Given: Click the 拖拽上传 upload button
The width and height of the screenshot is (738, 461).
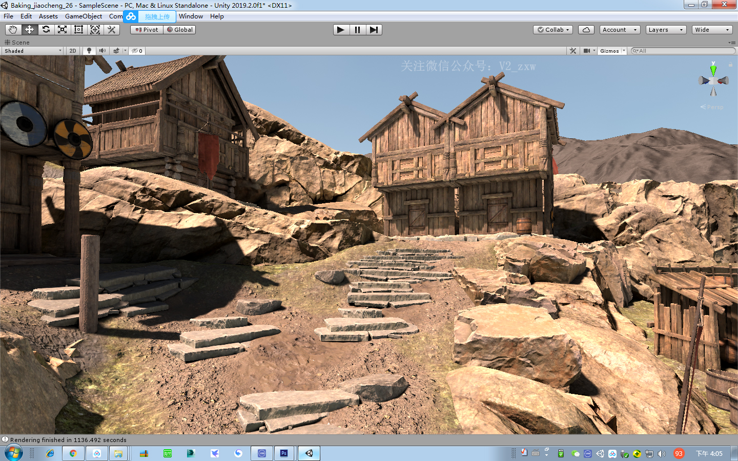Looking at the screenshot, I should tap(157, 16).
